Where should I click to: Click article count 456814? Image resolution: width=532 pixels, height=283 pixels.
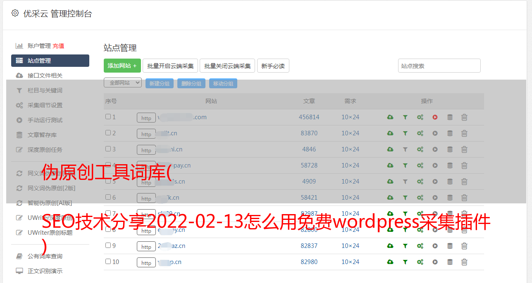[309, 117]
